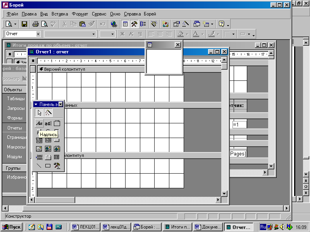Screen dimensions: 310x232
Task: Switch to ЛЕКЦ01 Word document in taskbar
Action: click(x=86, y=227)
